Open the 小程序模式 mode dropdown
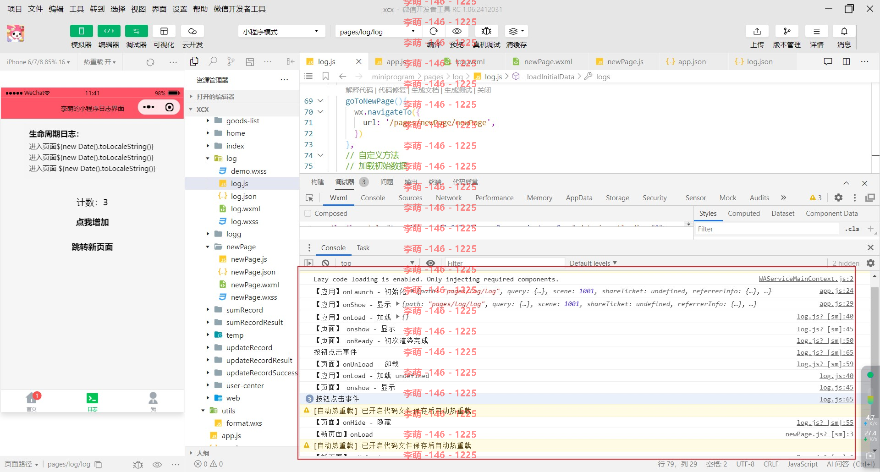The width and height of the screenshot is (880, 472). (x=281, y=32)
